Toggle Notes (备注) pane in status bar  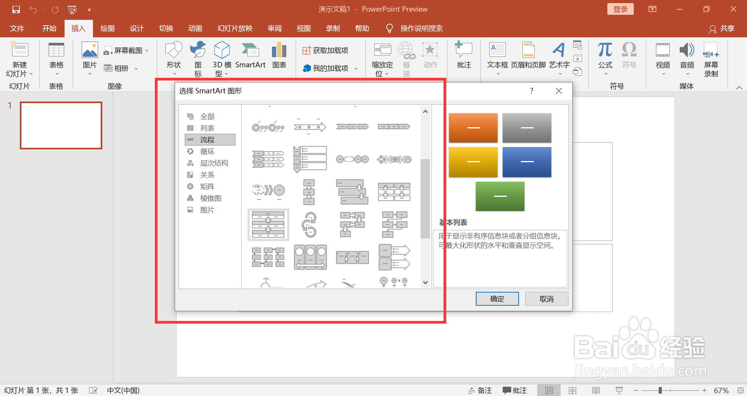pos(480,390)
